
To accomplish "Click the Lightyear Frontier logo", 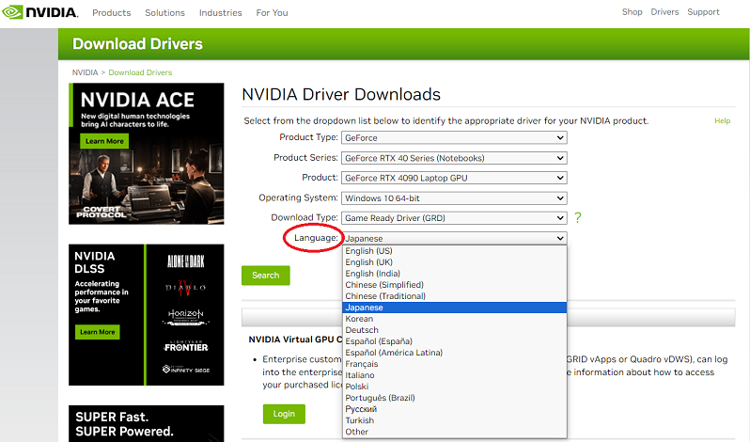I will click(185, 346).
